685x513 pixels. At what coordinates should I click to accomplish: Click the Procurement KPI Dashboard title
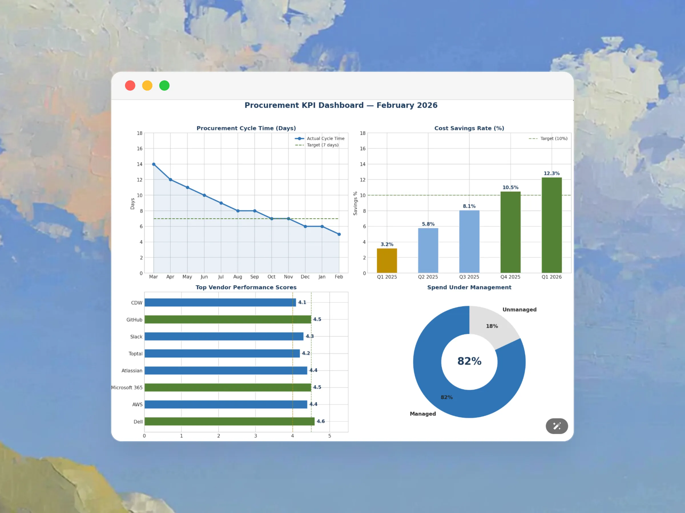coord(341,105)
